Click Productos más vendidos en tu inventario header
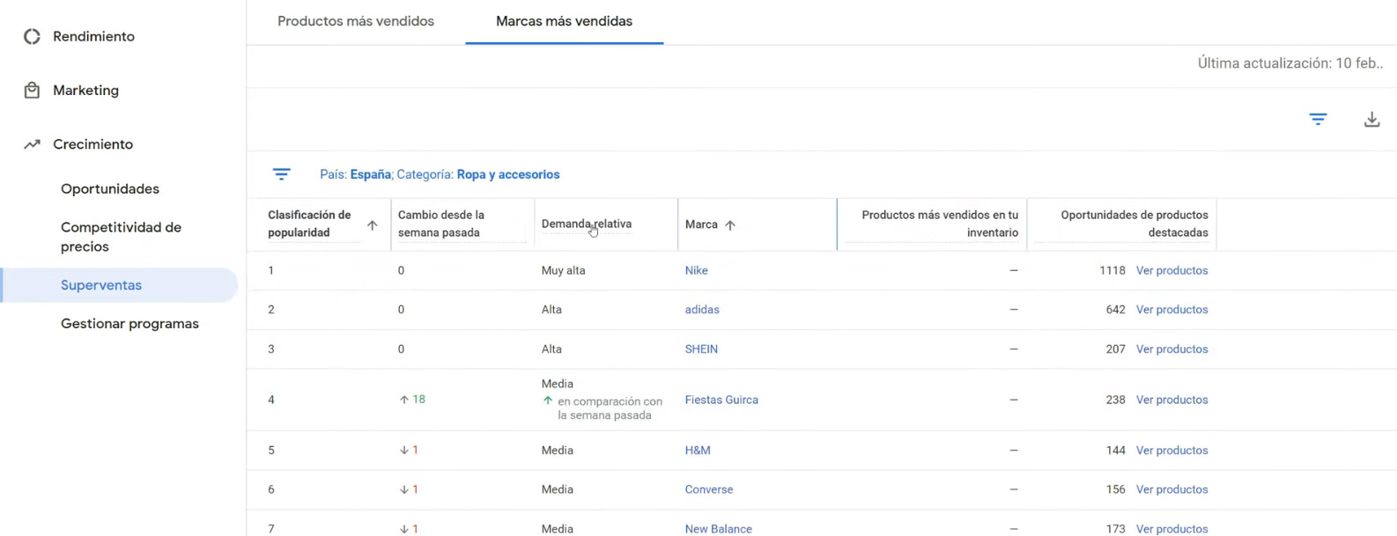Image resolution: width=1397 pixels, height=536 pixels. tap(940, 224)
